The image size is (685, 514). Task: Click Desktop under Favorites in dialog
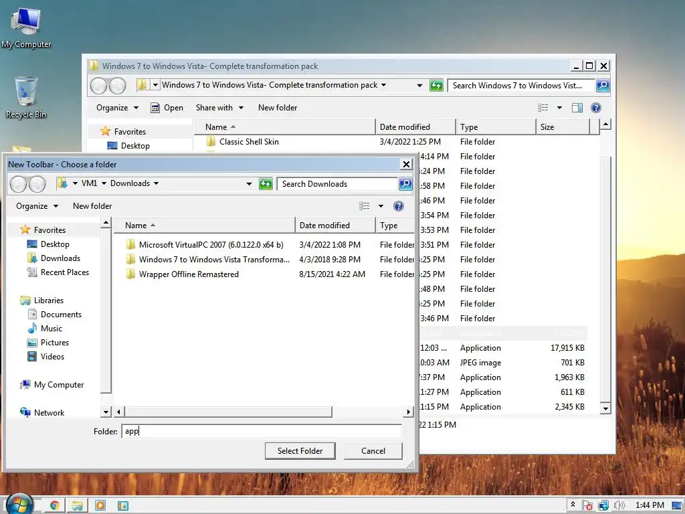tap(48, 244)
